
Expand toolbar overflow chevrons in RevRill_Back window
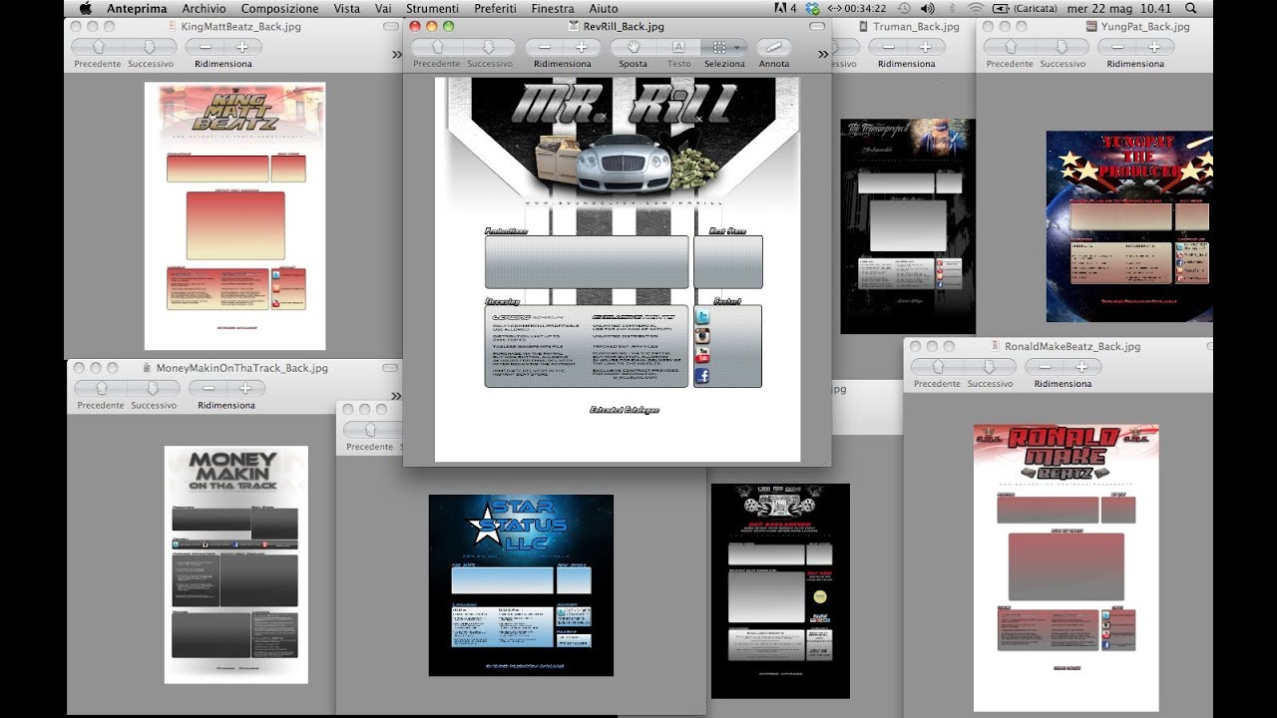[823, 54]
